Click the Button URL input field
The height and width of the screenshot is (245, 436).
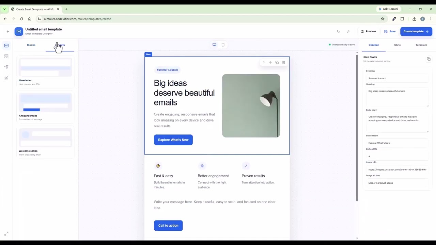coord(397,156)
